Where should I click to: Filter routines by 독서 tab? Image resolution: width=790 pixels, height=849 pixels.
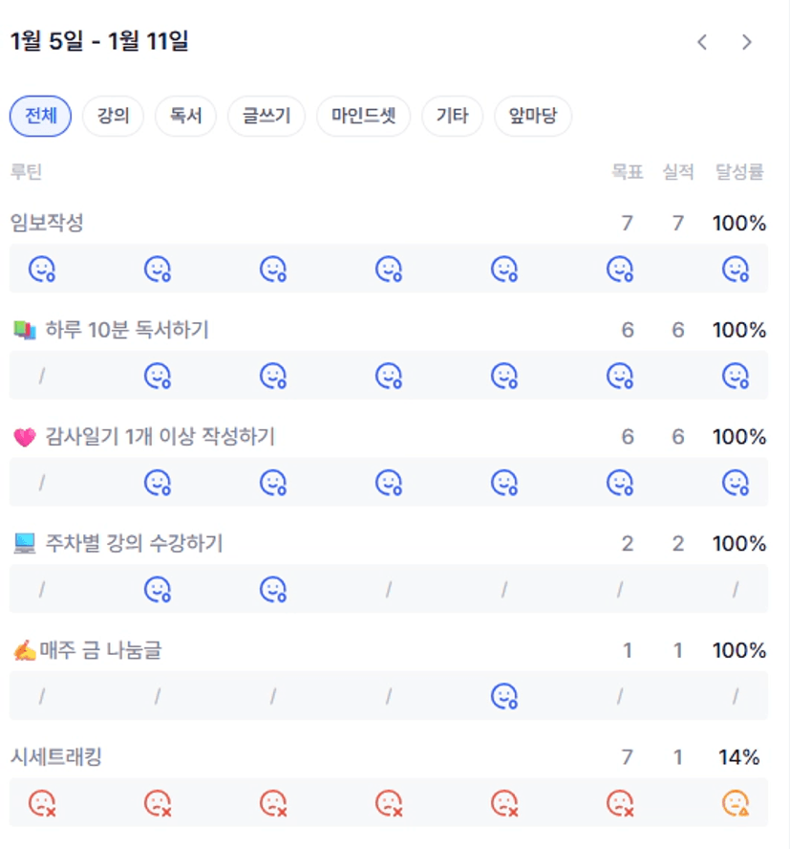(185, 117)
